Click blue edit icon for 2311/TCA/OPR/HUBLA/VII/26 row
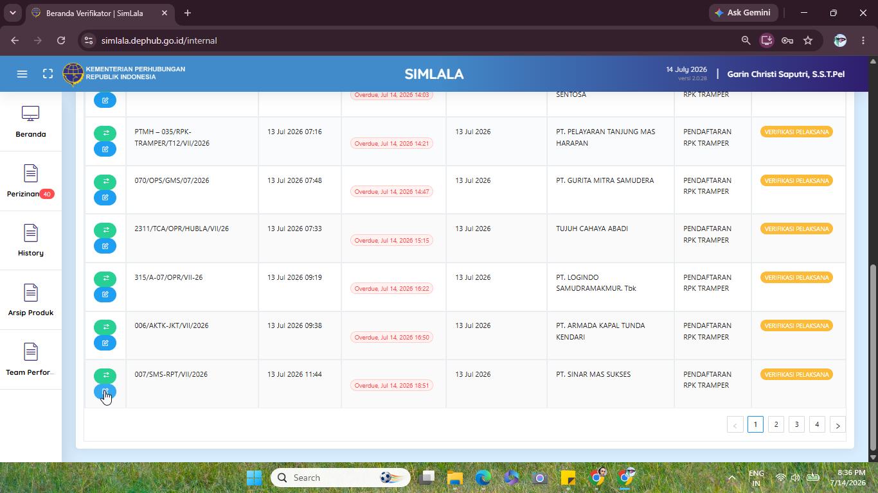The image size is (878, 493). click(x=105, y=246)
